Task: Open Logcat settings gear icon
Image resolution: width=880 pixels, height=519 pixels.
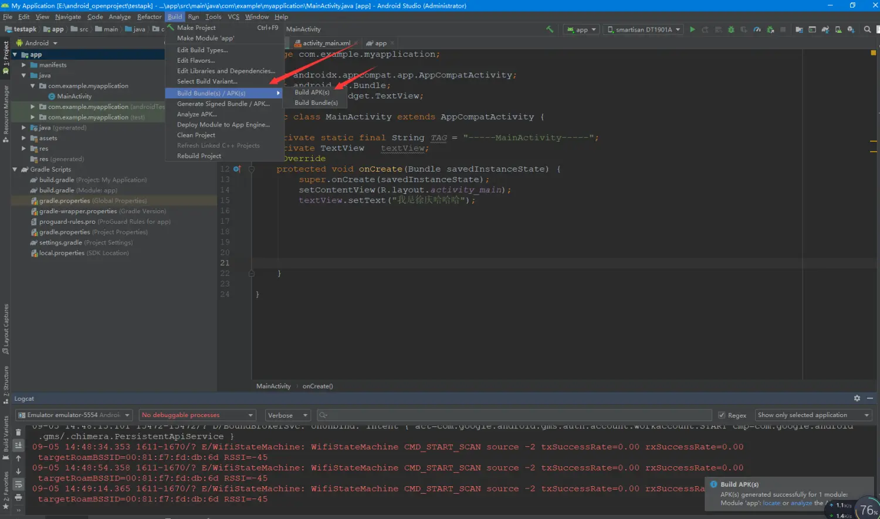Action: pyautogui.click(x=857, y=398)
